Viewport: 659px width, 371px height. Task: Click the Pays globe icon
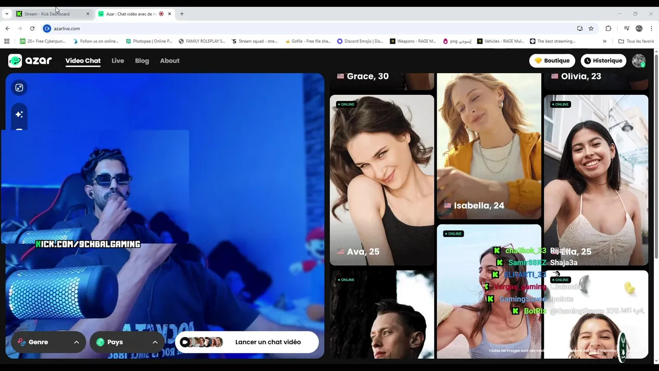pyautogui.click(x=100, y=342)
